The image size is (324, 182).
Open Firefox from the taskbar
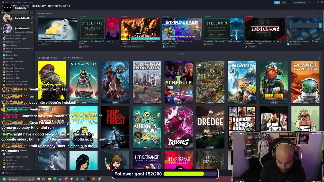[x=66, y=179]
